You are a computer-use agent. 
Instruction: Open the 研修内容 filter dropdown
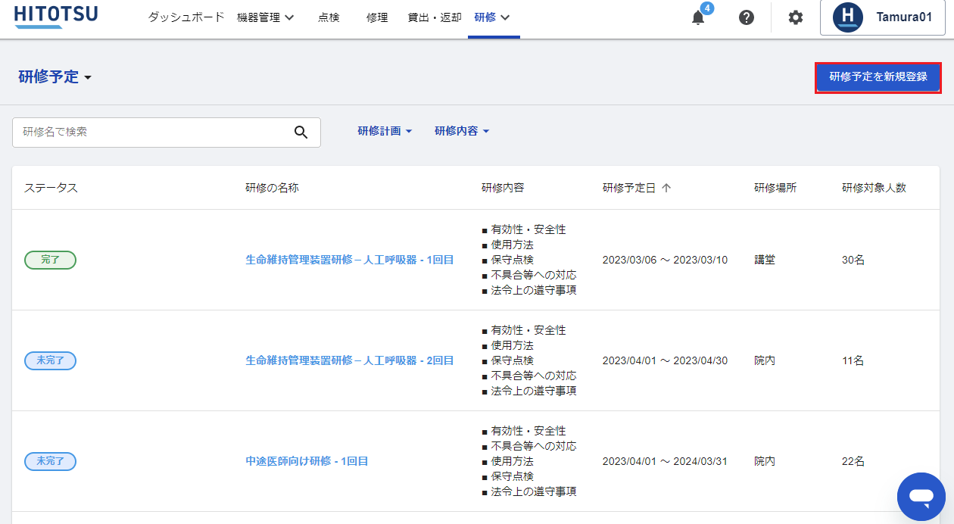462,131
